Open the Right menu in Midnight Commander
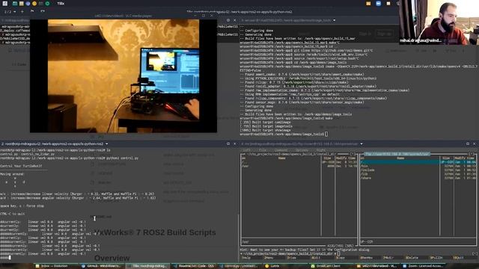The image size is (479, 269). pos(321,150)
